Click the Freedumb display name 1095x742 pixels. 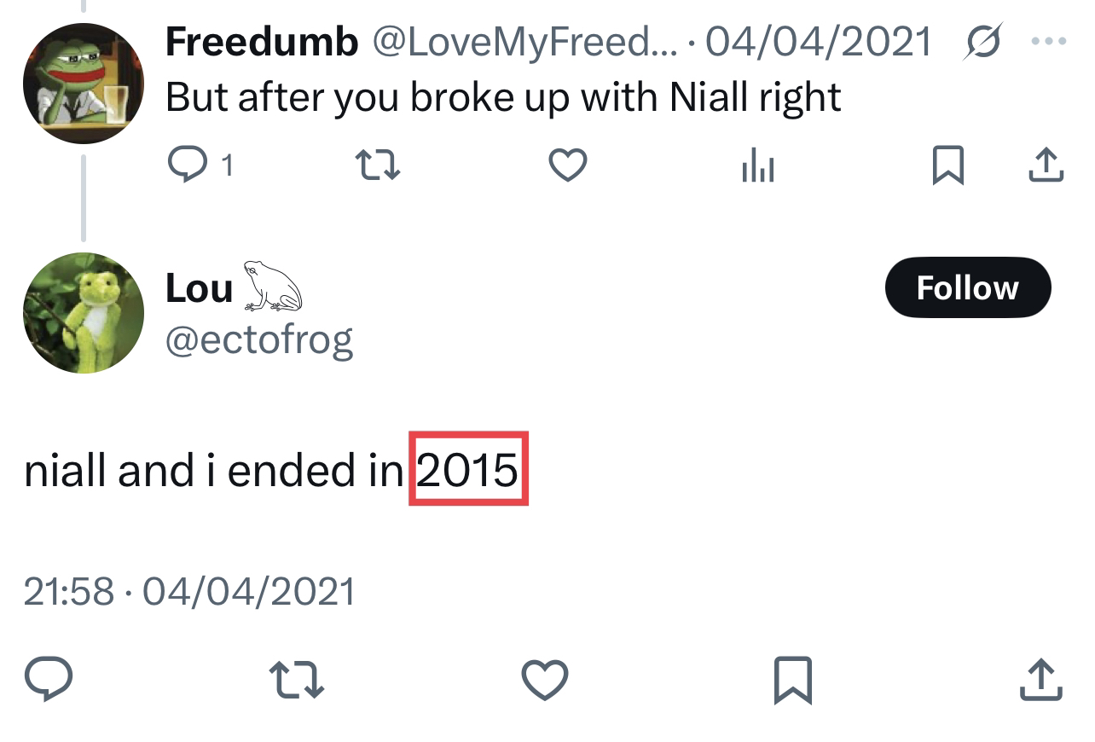pyautogui.click(x=262, y=41)
